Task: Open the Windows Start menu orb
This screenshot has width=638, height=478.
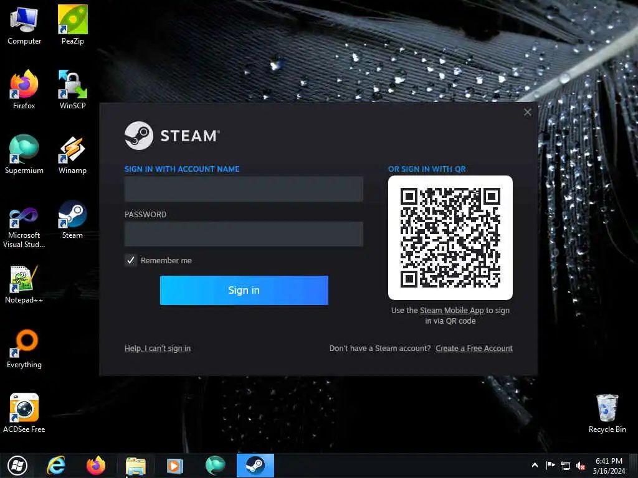Action: pyautogui.click(x=17, y=466)
